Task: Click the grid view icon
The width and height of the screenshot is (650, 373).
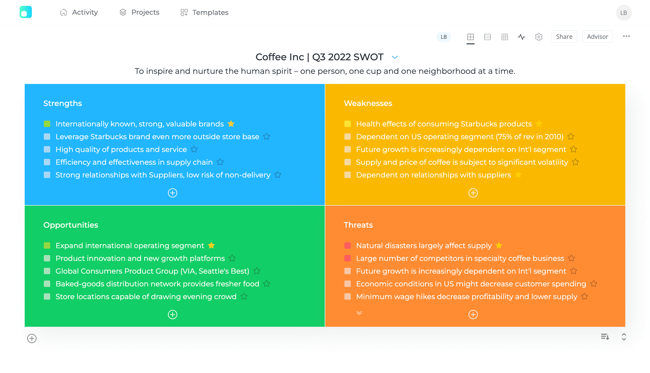Action: [x=504, y=36]
